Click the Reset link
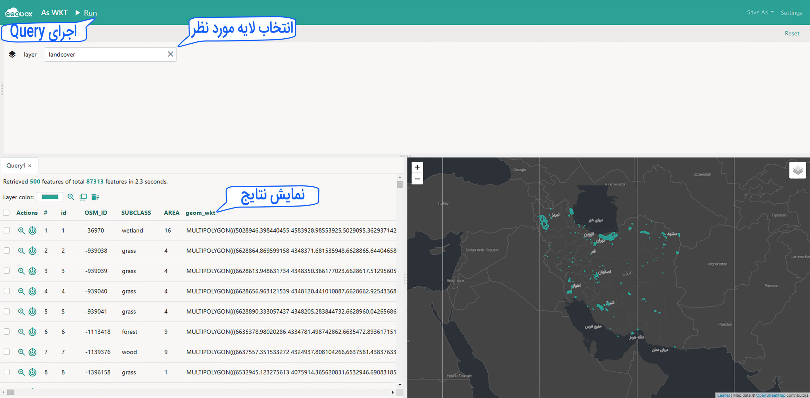810x398 pixels. click(x=792, y=33)
